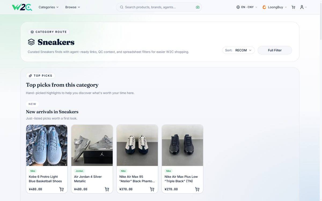This screenshot has width=322, height=201.
Task: Open the Sort RECOM dropdown
Action: coord(239,50)
